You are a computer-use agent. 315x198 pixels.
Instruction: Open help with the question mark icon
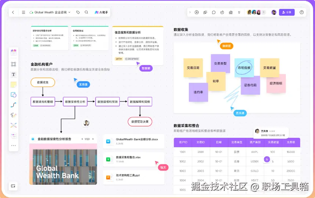point(301,12)
